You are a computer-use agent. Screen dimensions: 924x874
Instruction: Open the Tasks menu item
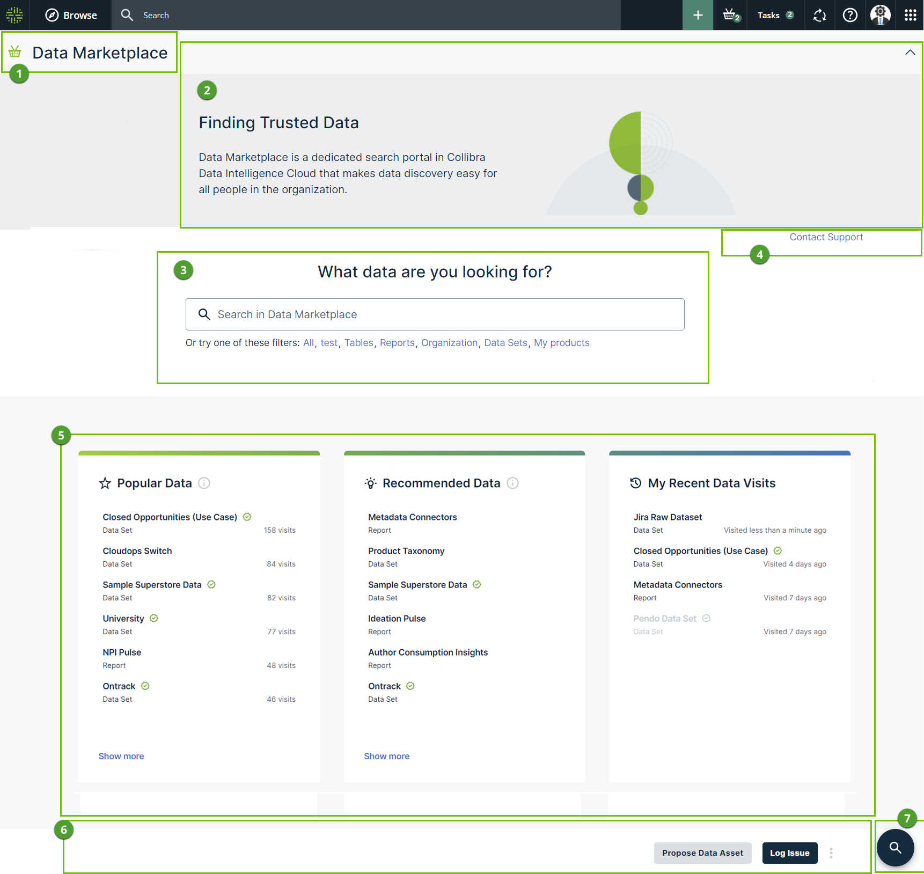pos(775,15)
